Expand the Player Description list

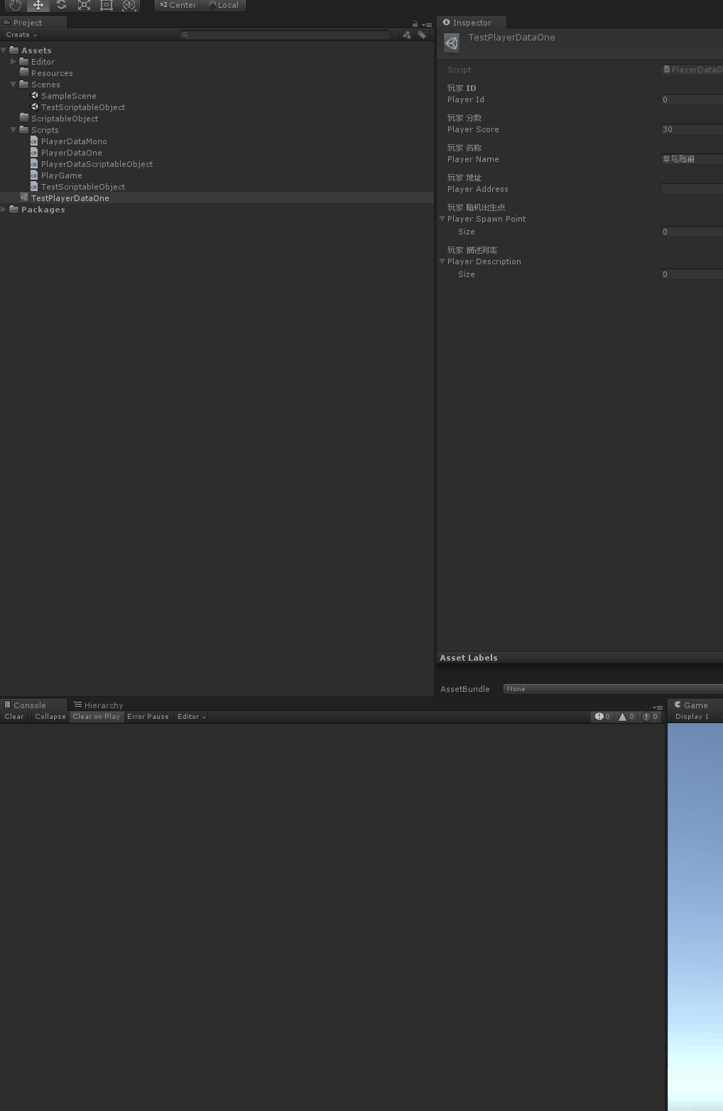[442, 261]
